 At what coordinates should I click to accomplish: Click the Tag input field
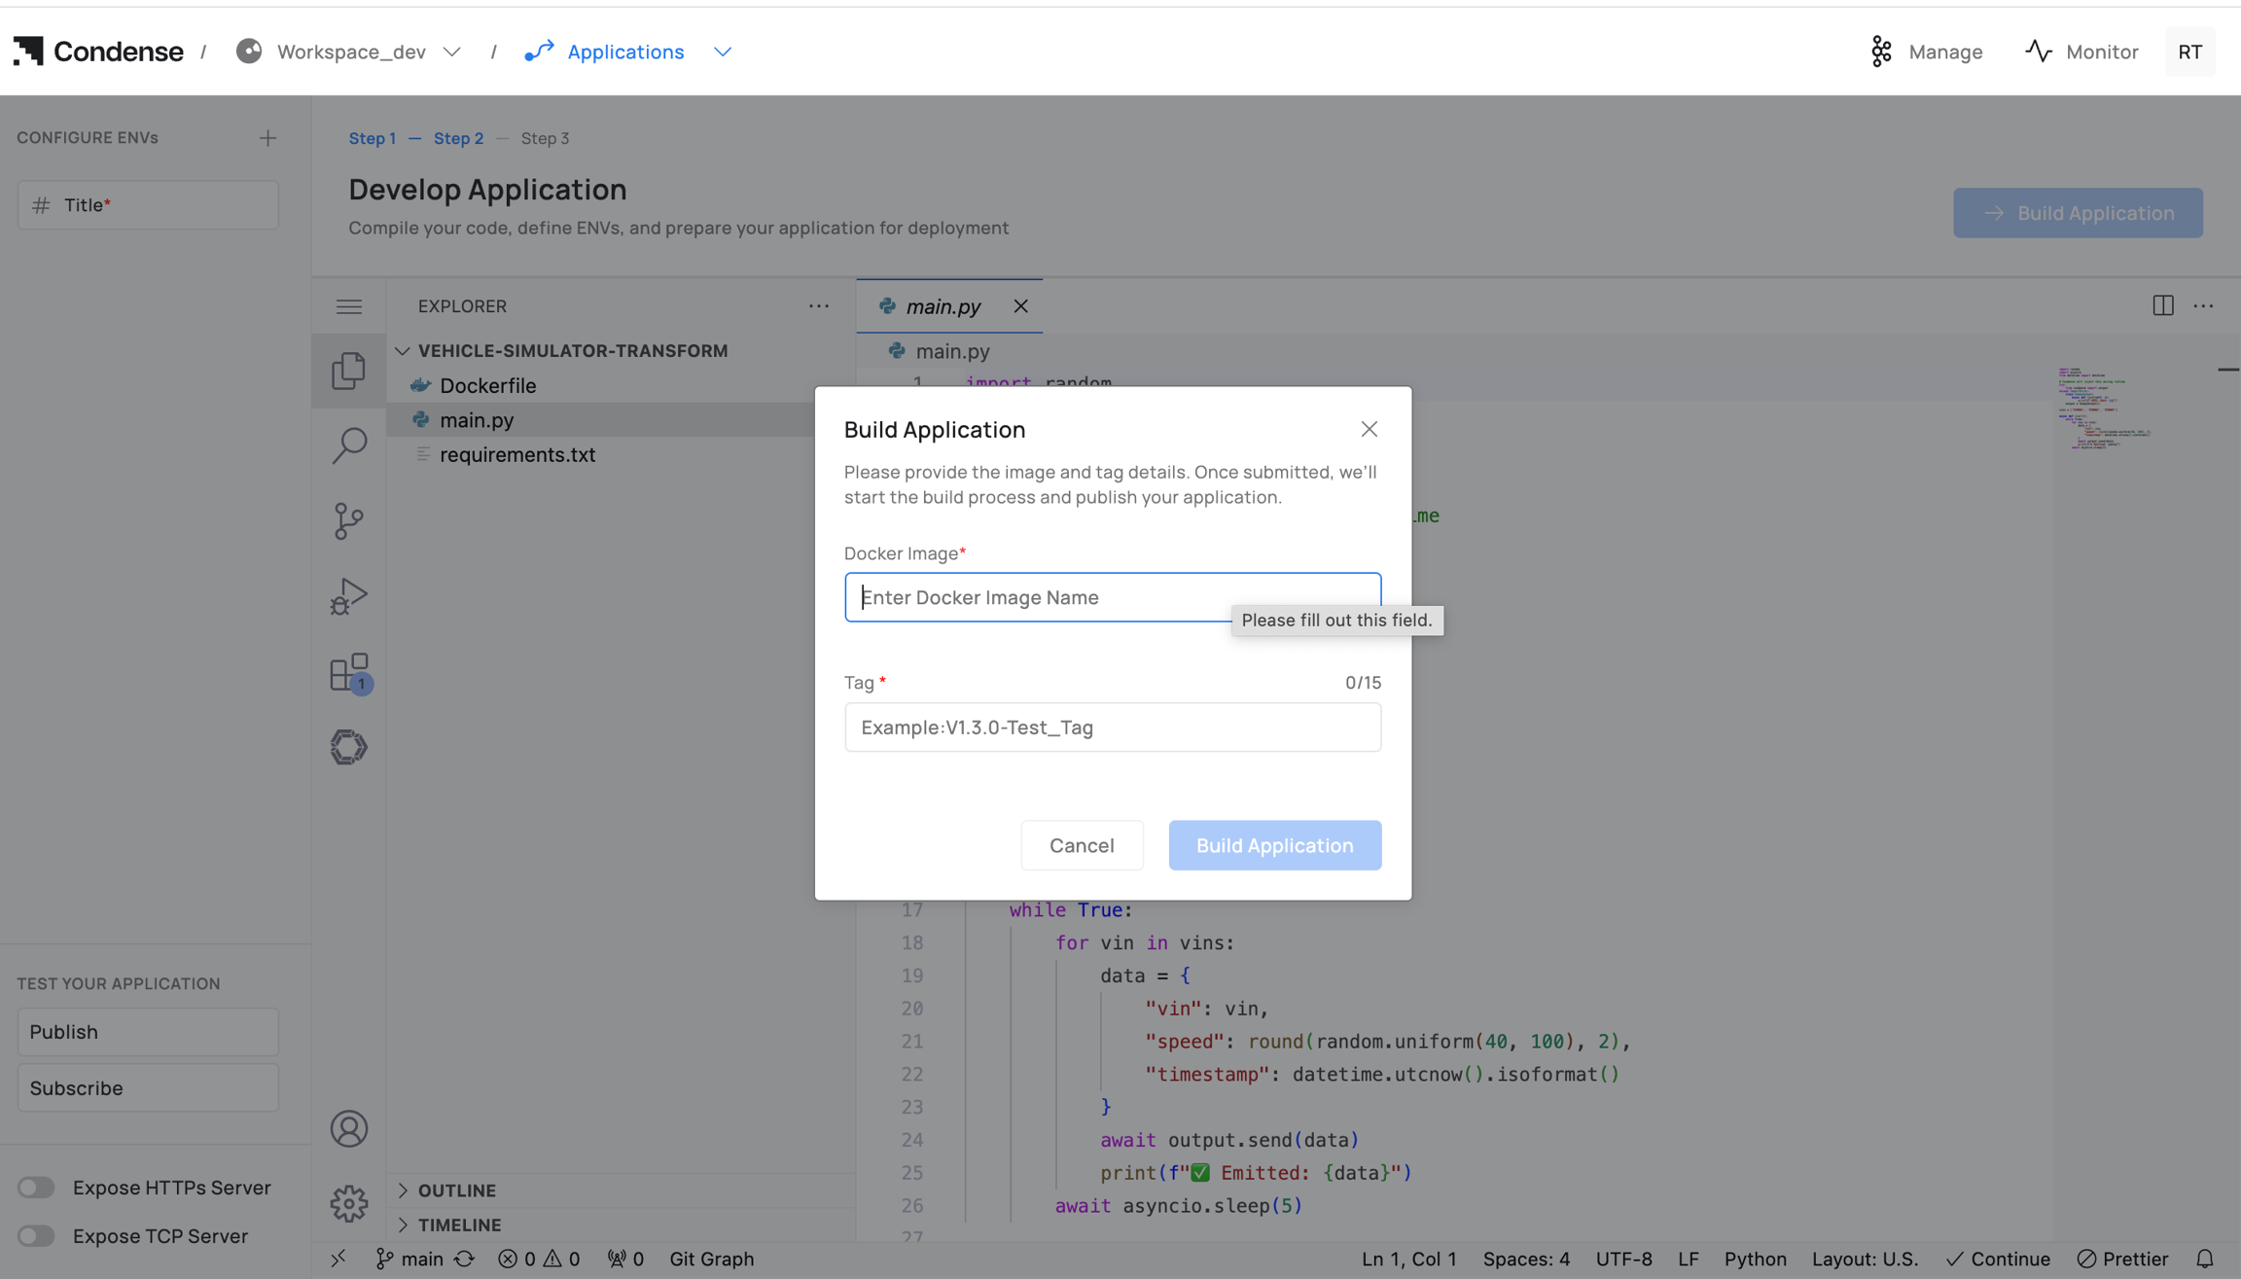tap(1112, 728)
